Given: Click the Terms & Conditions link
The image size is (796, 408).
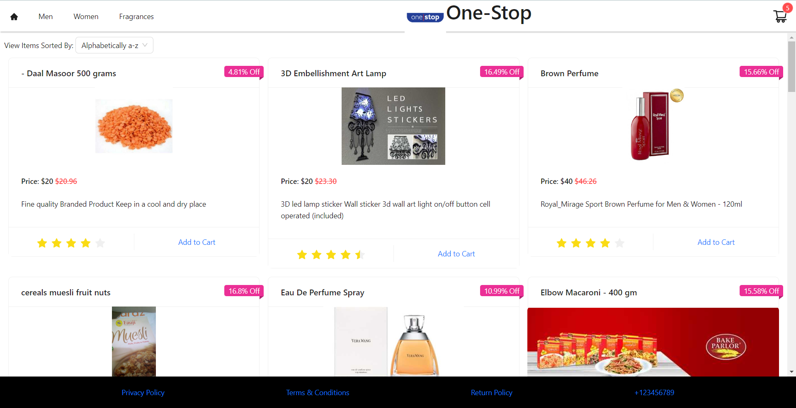Looking at the screenshot, I should [318, 392].
